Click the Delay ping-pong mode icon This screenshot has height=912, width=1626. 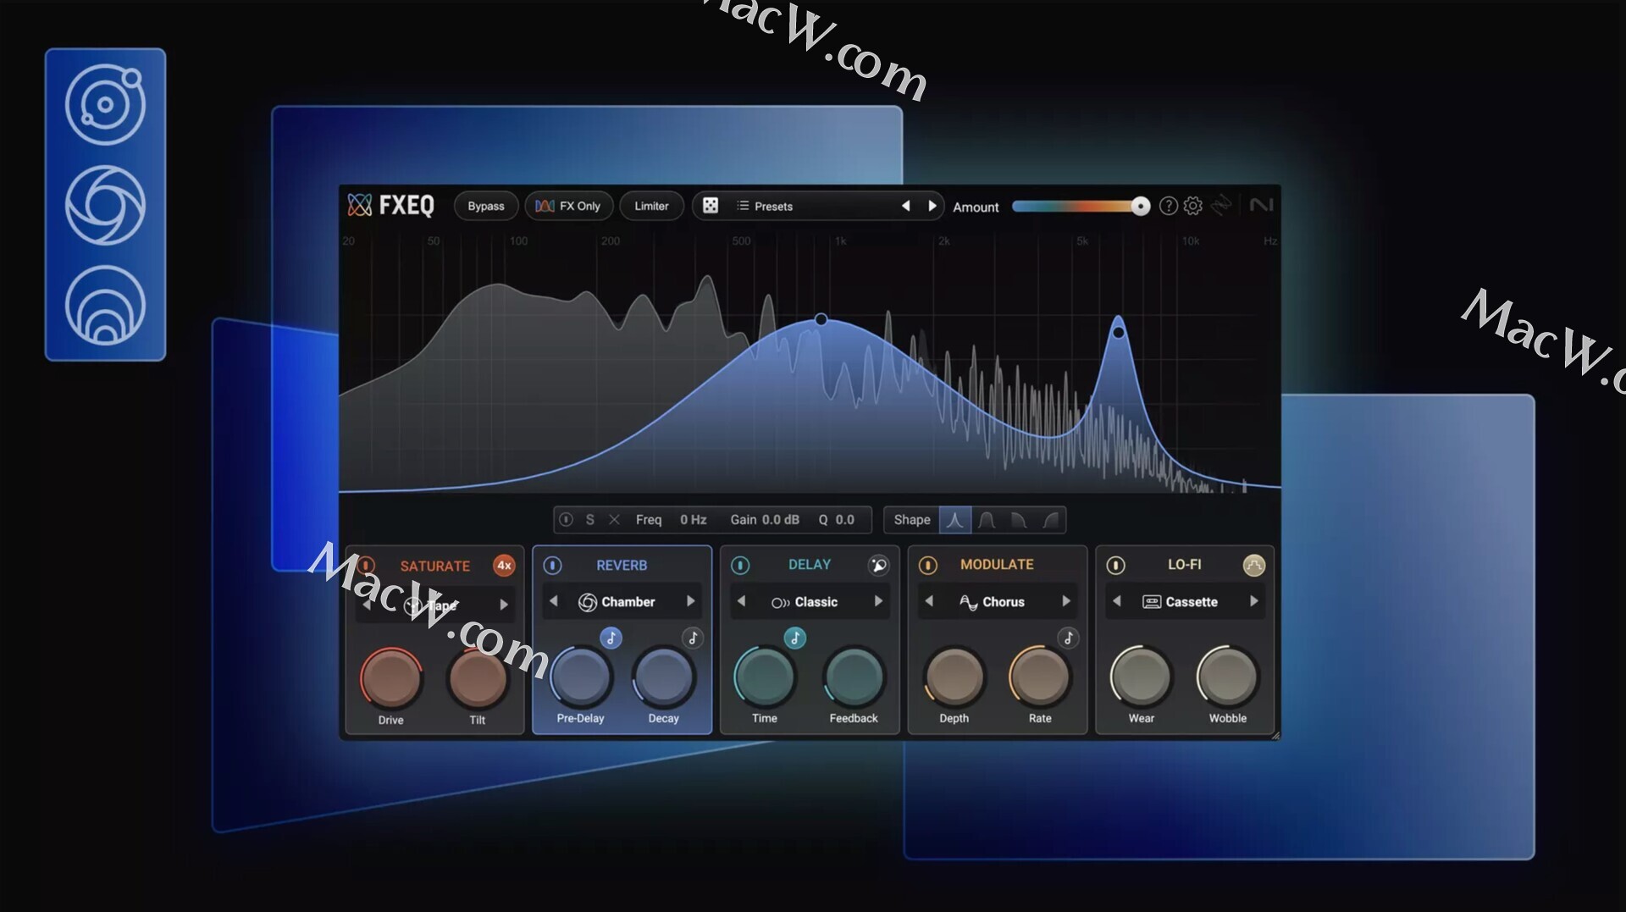tap(879, 565)
